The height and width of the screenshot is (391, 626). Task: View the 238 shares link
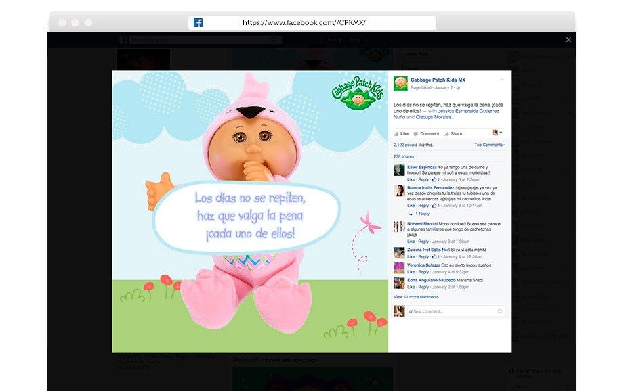404,157
